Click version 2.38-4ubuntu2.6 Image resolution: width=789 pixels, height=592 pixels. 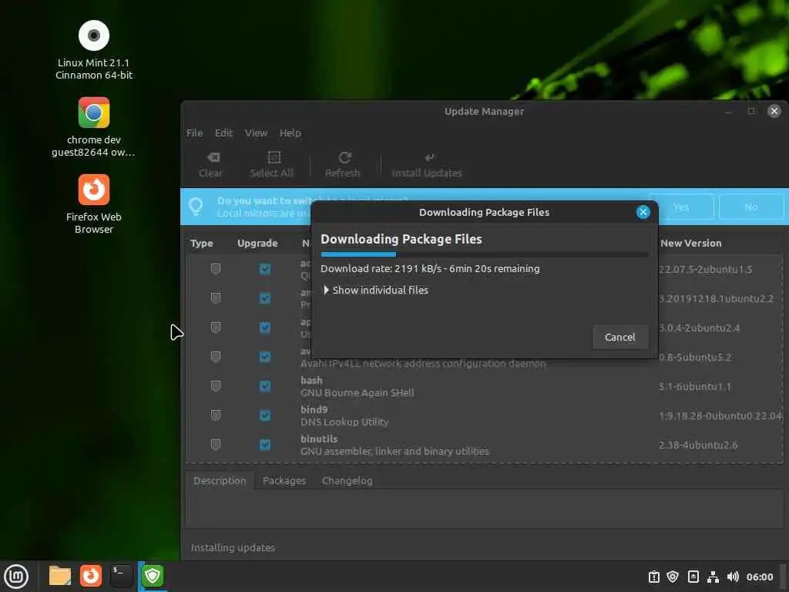[x=698, y=445]
